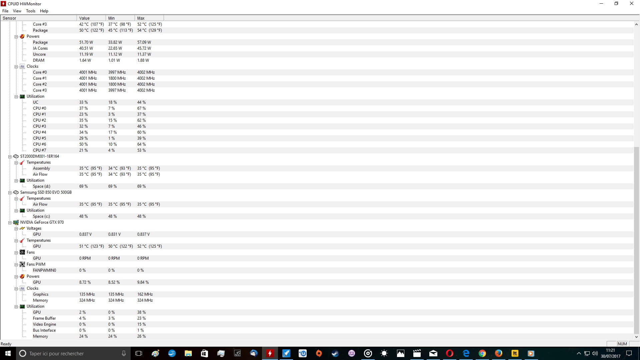Click the GPU Fans category icon
Image resolution: width=640 pixels, height=360 pixels.
(x=22, y=252)
